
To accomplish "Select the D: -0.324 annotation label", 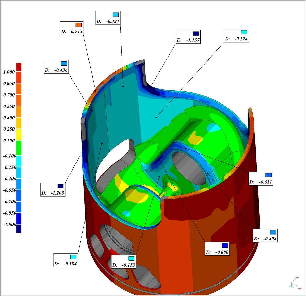I will [x=108, y=18].
